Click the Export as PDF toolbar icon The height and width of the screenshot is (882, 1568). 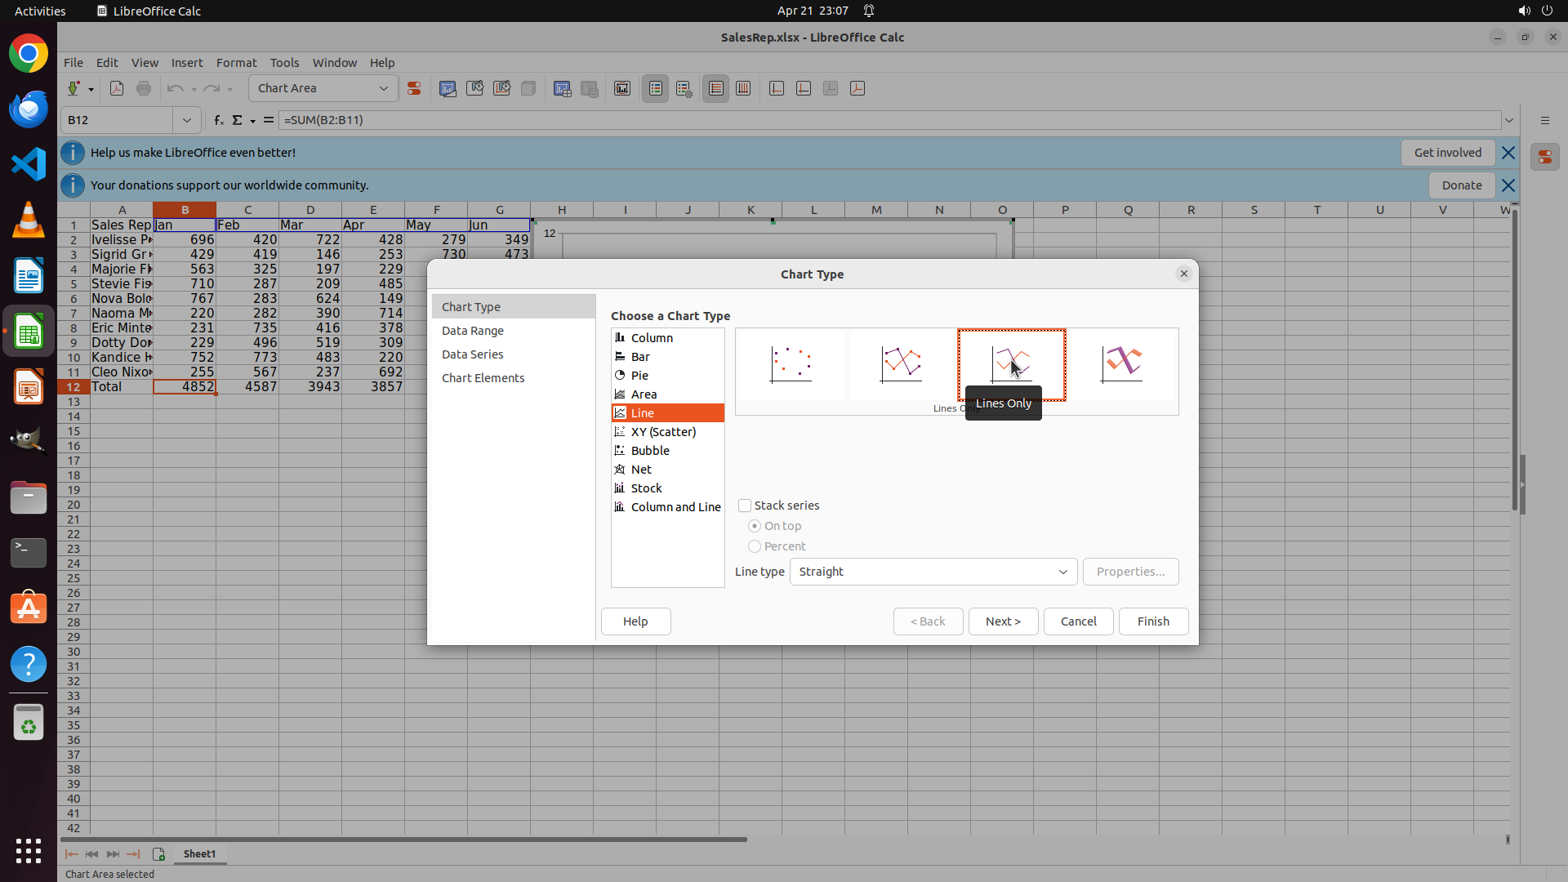[x=117, y=89]
